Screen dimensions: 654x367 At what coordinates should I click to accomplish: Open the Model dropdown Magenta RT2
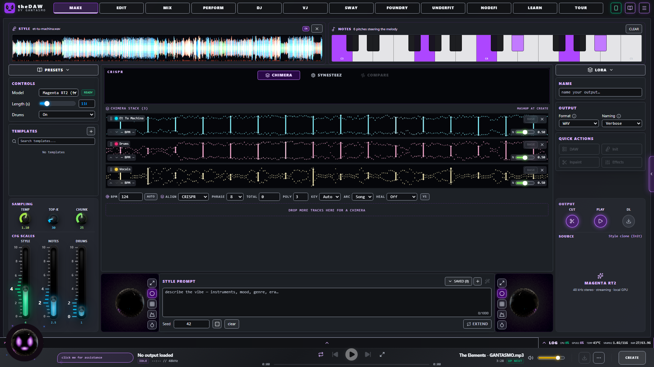(x=59, y=93)
